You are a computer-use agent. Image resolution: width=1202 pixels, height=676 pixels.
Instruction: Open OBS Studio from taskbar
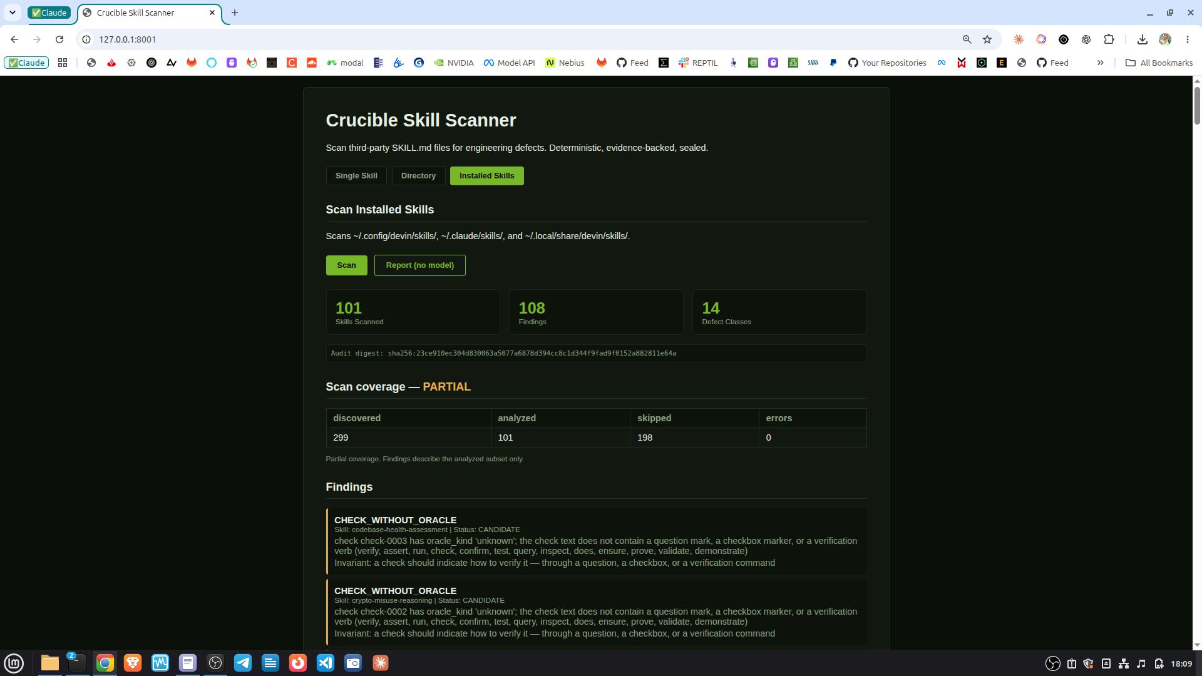[x=215, y=663]
